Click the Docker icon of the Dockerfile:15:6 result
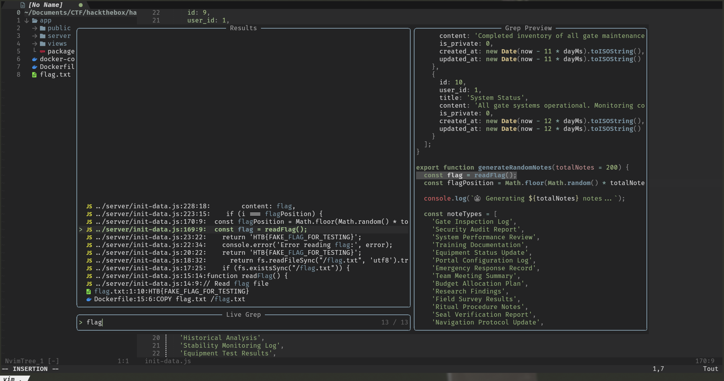This screenshot has width=724, height=381. click(x=89, y=299)
